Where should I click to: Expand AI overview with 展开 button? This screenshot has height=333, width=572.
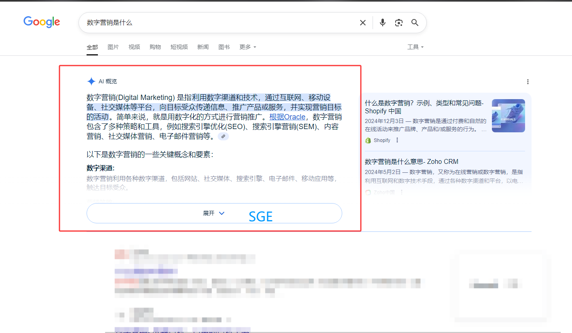[214, 213]
